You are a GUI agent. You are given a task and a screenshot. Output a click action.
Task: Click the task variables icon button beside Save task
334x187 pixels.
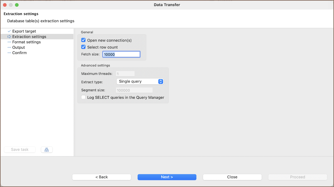(x=46, y=150)
